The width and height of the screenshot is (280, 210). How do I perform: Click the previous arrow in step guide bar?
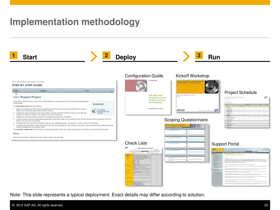(x=107, y=91)
